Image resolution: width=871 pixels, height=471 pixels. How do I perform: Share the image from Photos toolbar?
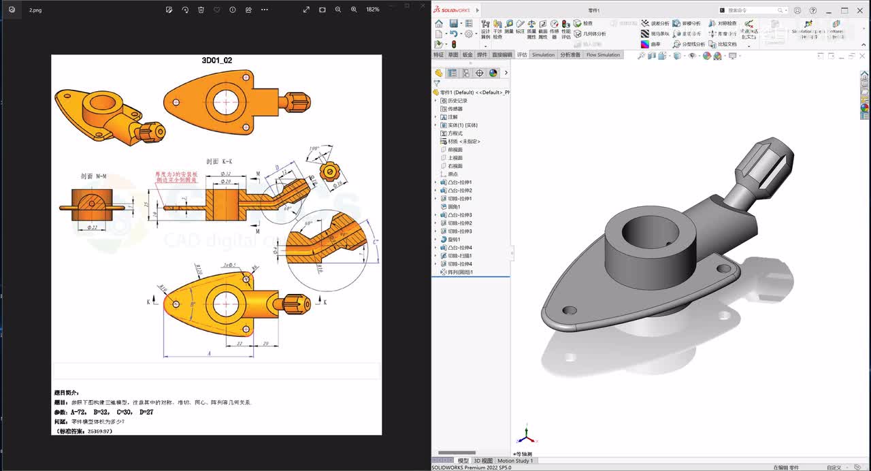click(x=248, y=10)
